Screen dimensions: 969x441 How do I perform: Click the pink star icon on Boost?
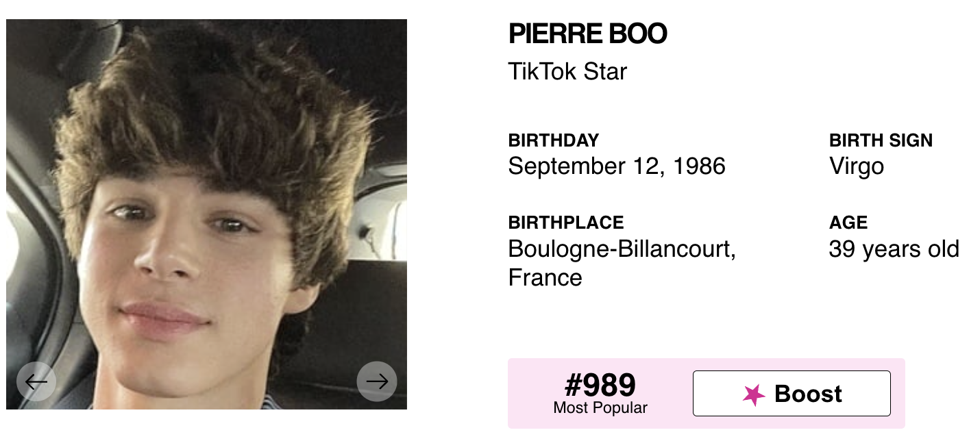(755, 394)
